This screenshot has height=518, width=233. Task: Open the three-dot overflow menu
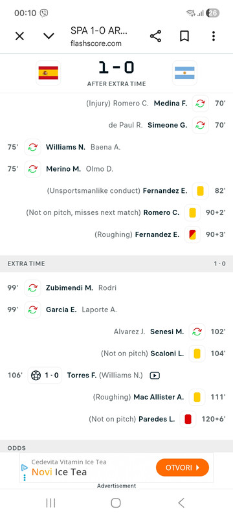click(214, 36)
